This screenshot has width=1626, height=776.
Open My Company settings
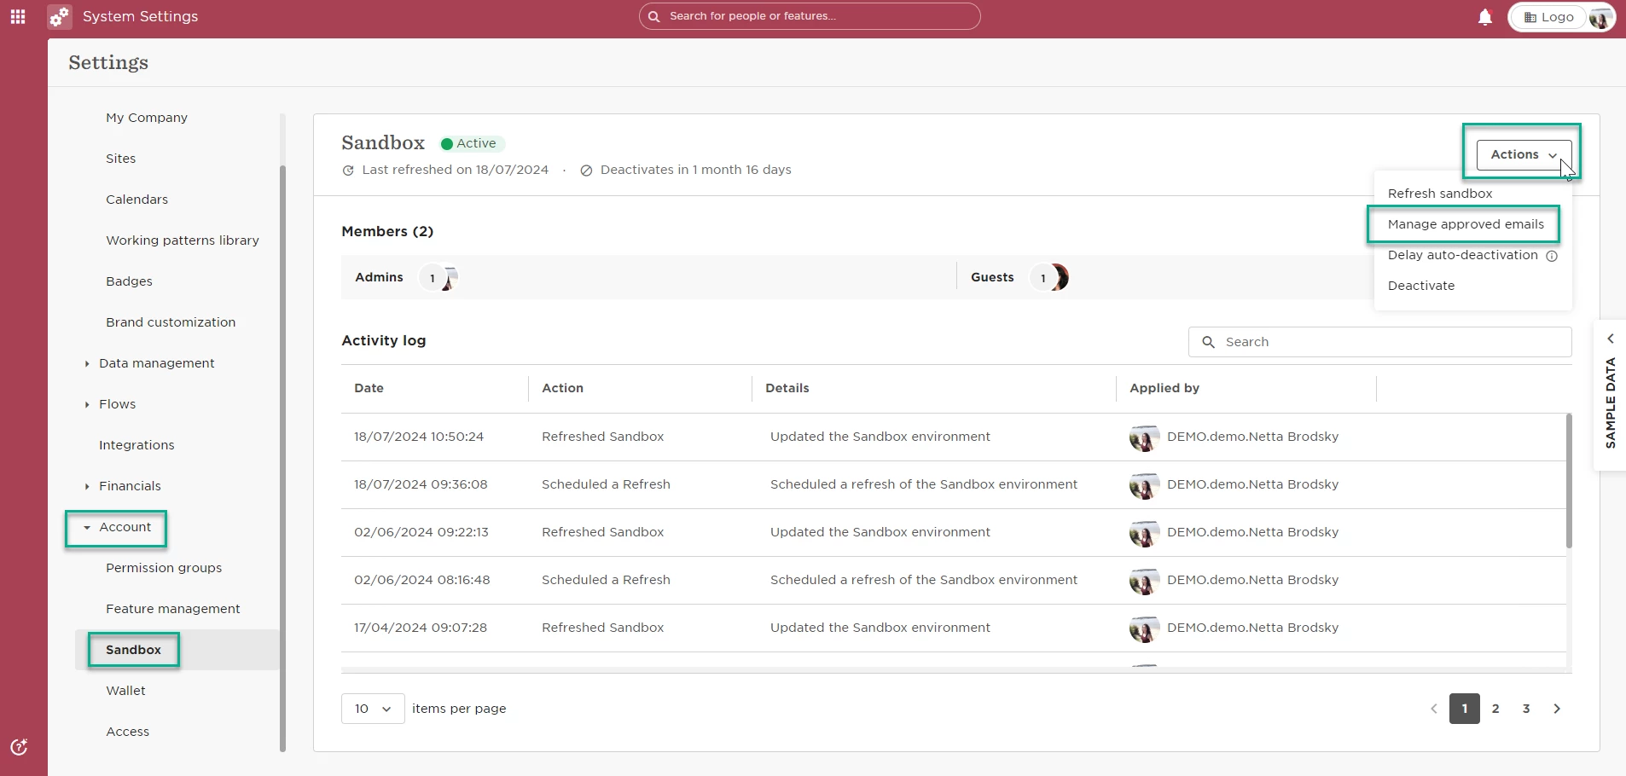pos(147,118)
